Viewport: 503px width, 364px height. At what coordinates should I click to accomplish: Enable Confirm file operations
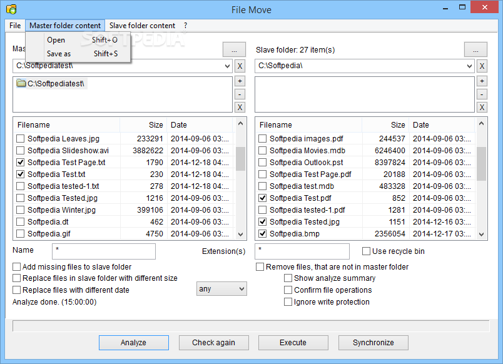288,290
